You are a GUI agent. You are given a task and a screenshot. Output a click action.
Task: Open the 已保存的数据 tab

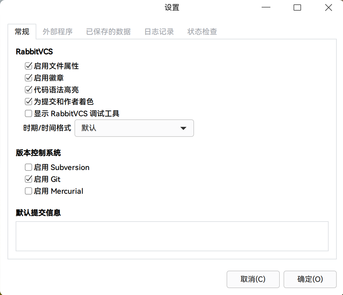pyautogui.click(x=108, y=32)
